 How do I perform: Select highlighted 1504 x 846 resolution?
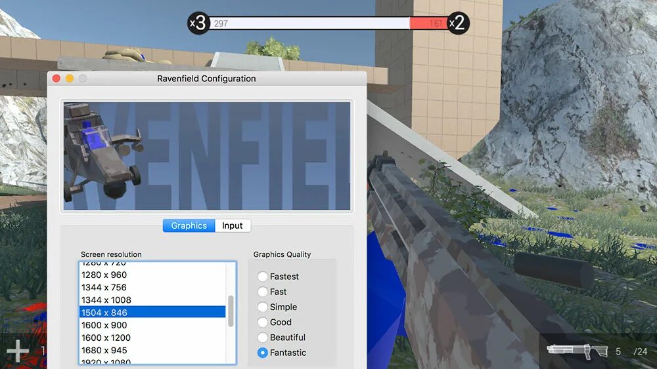click(152, 313)
